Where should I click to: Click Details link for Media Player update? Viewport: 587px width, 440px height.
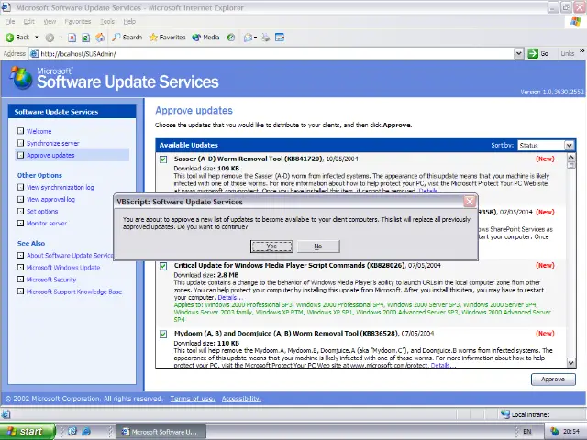pos(230,297)
